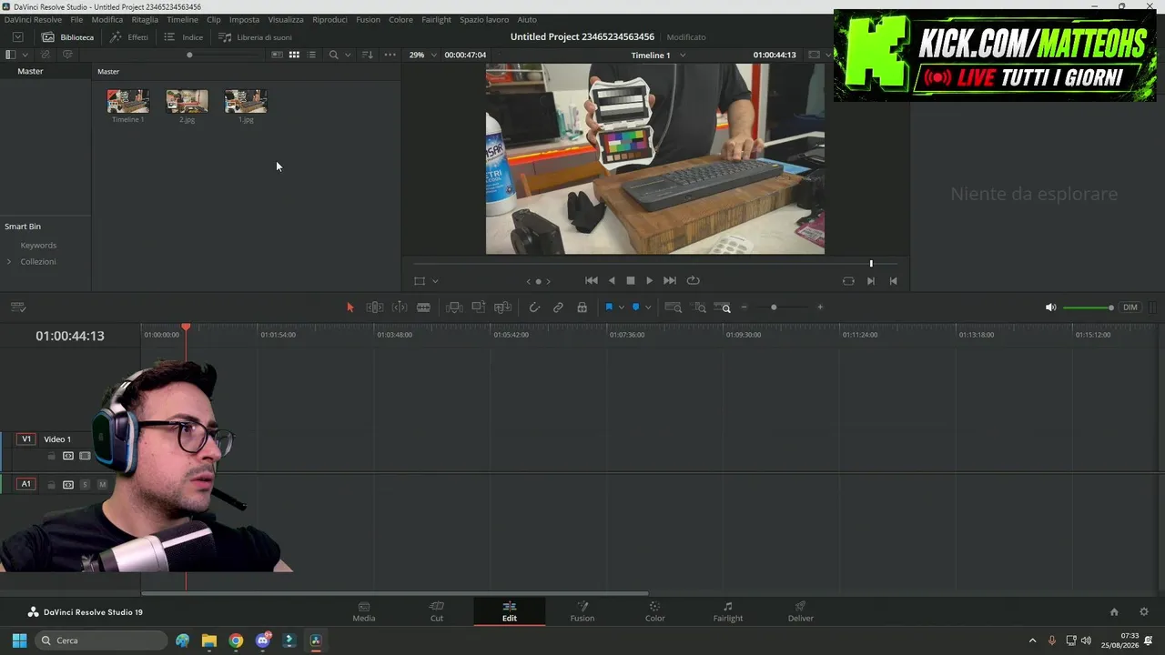Switch to the Fusion page tab
The width and height of the screenshot is (1165, 655).
(x=582, y=611)
